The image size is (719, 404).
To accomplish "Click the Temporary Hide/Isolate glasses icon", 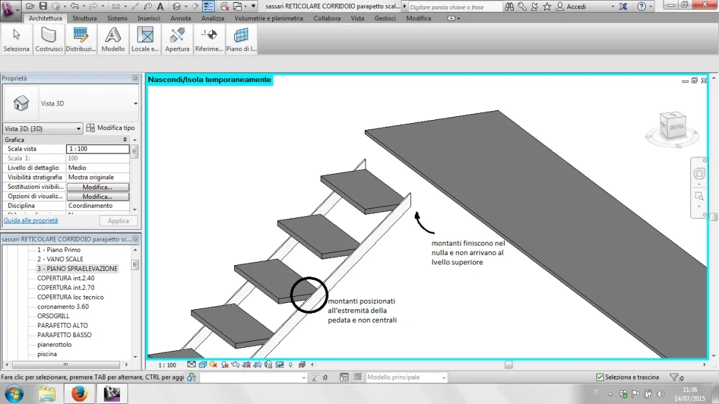I will coord(279,365).
